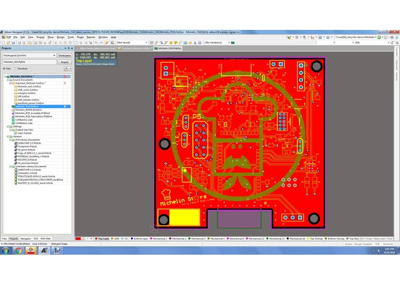Click the Altium Designer taskbar icon
This screenshot has height=284, width=400.
(x=44, y=251)
